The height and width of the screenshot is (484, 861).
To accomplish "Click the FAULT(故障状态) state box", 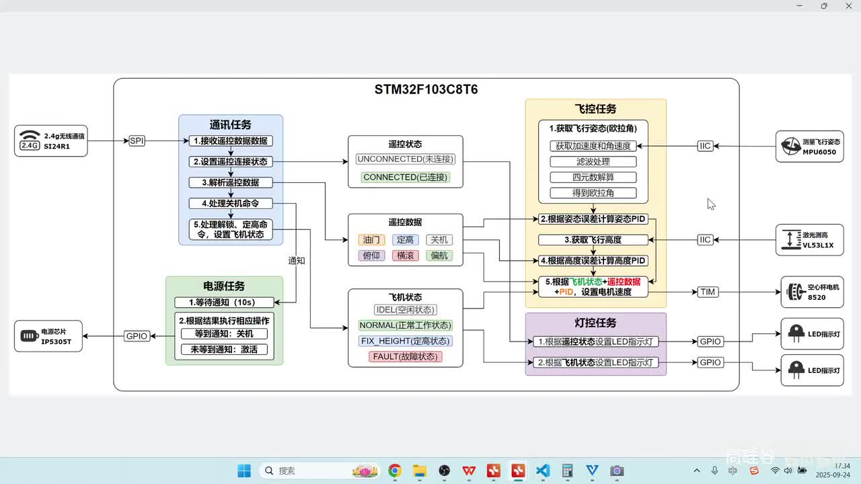I will pos(406,357).
